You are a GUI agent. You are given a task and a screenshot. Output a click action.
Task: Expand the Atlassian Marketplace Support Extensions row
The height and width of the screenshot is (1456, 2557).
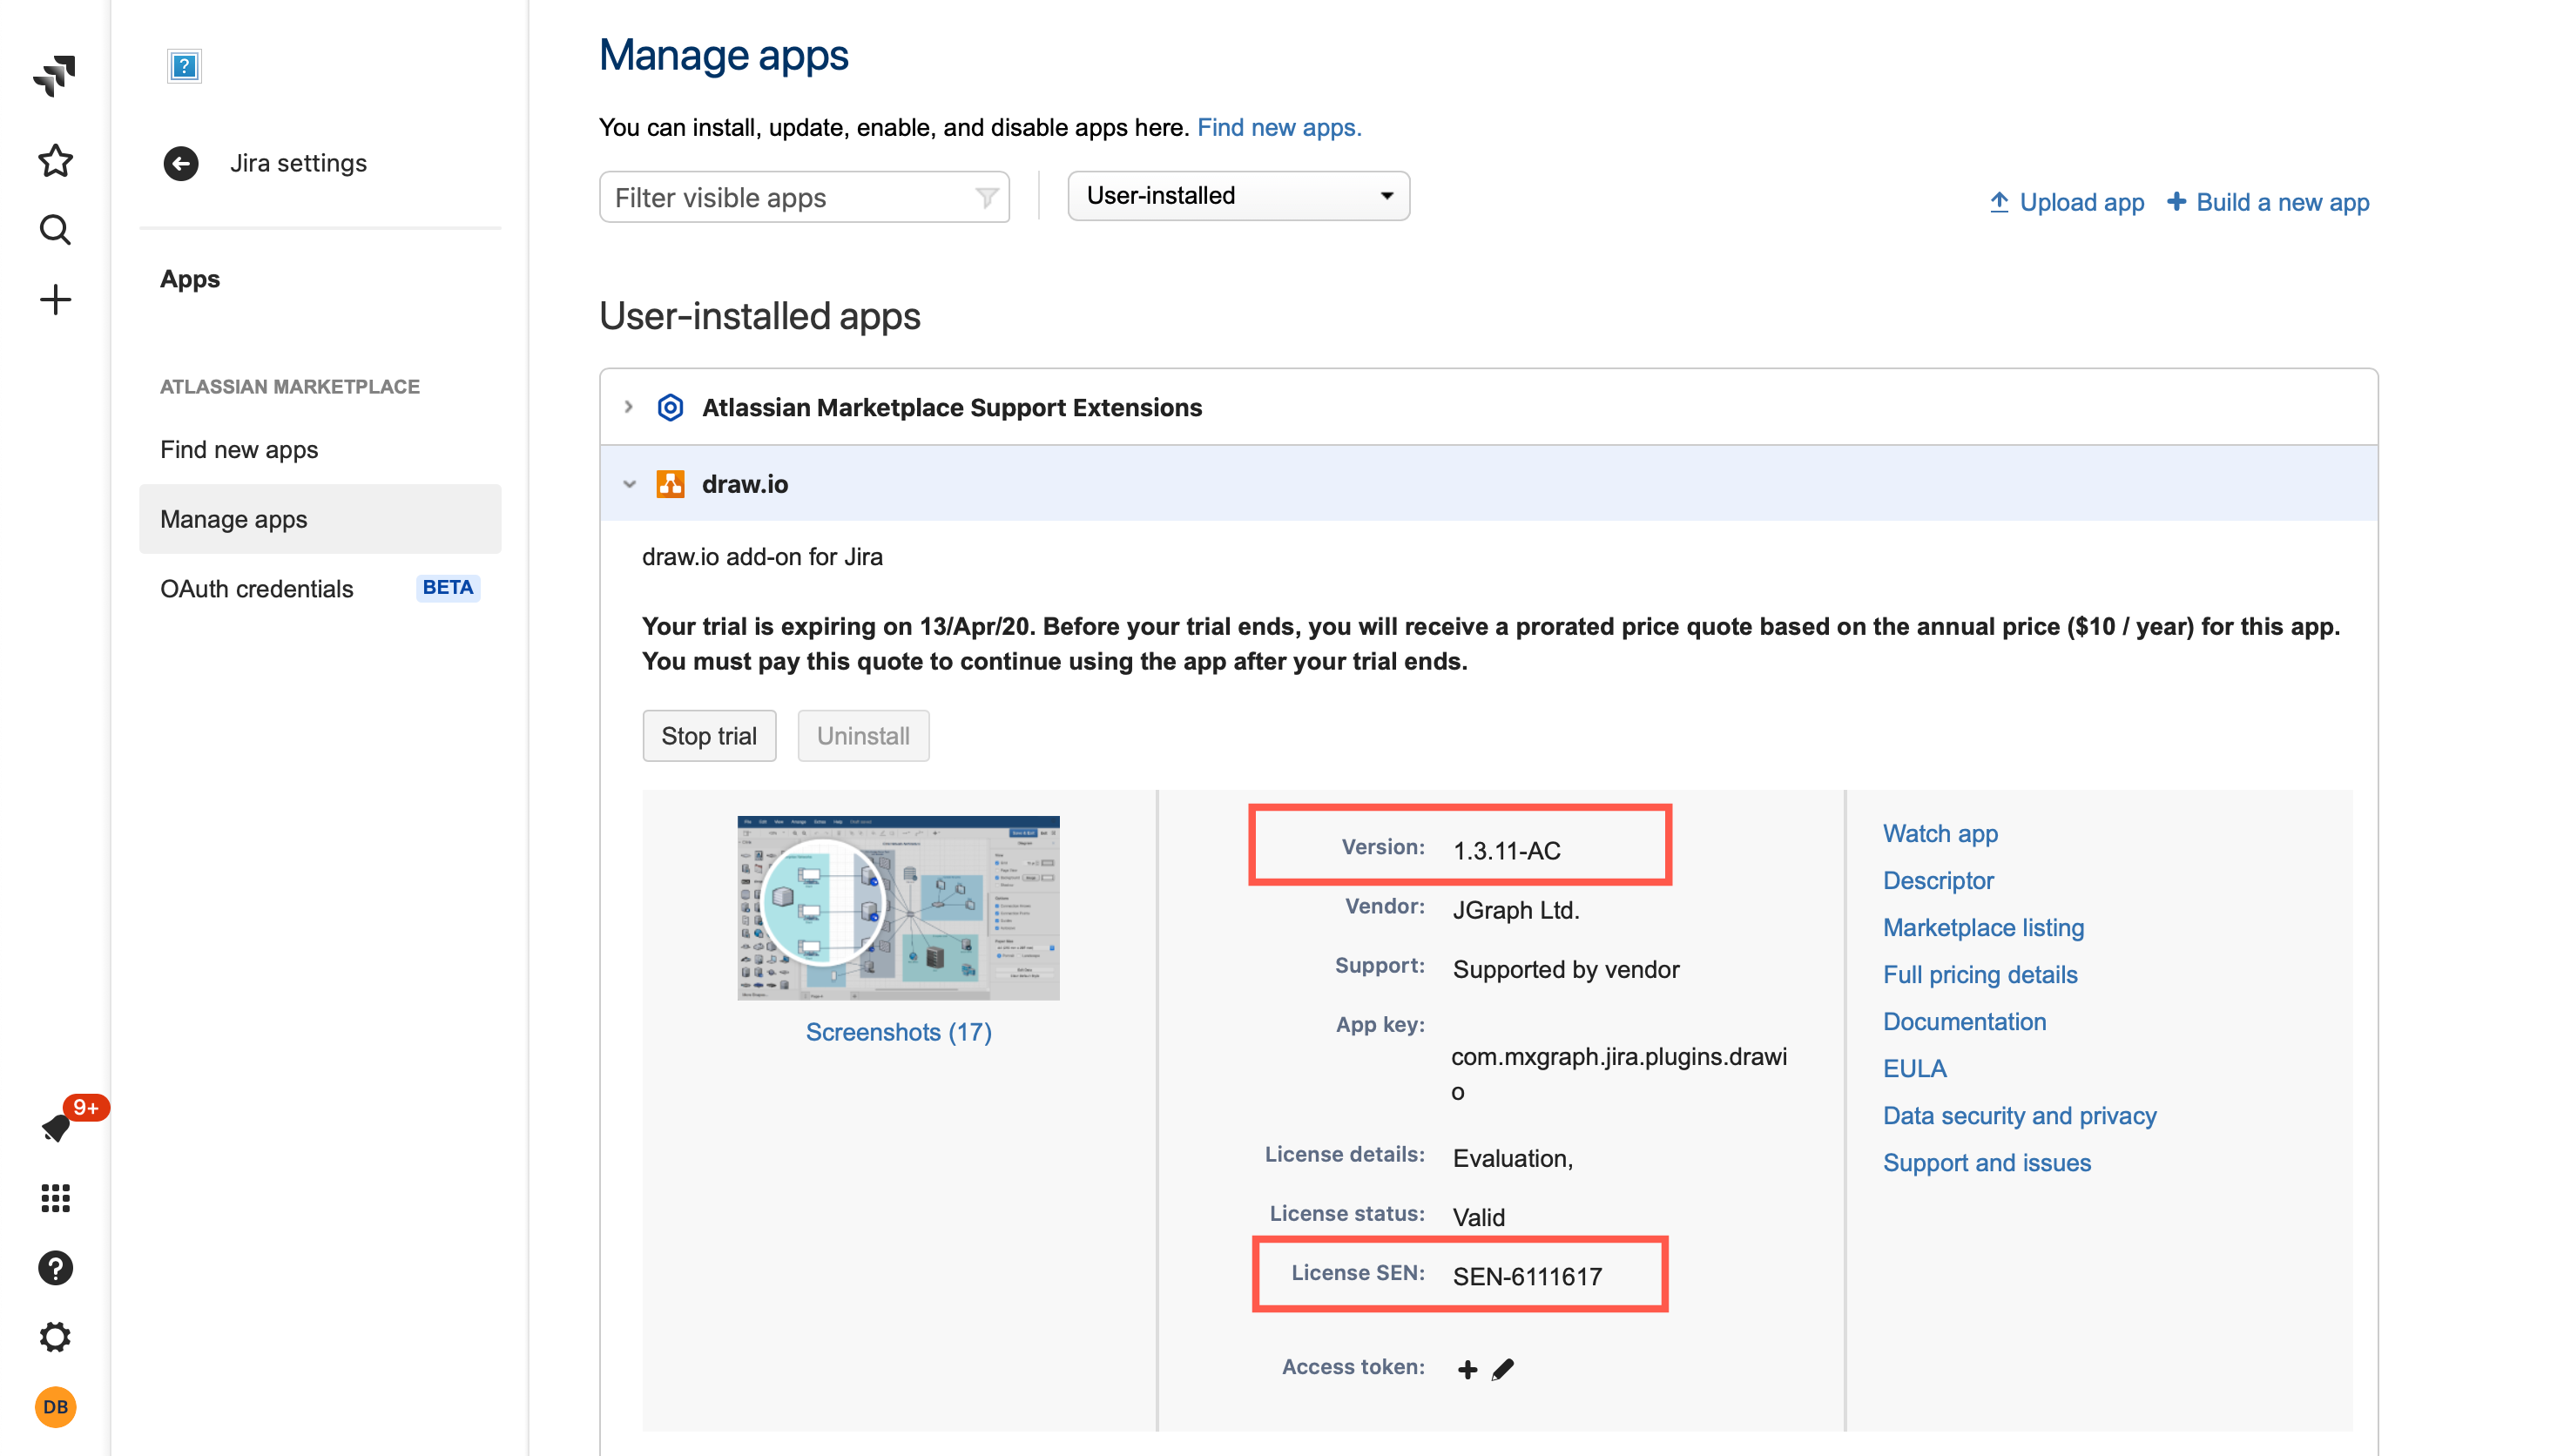coord(627,408)
